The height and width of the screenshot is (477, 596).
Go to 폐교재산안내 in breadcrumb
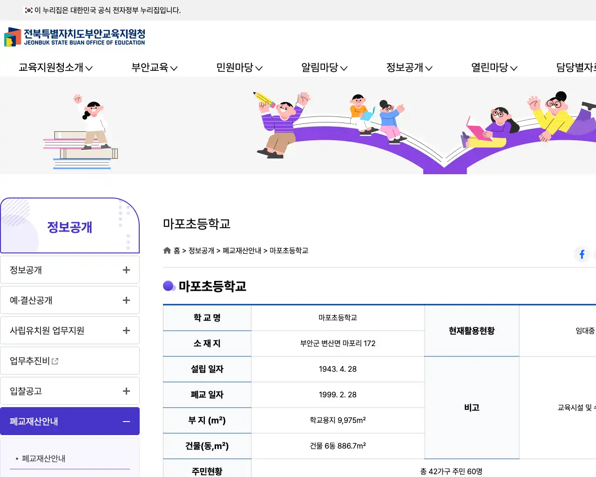(242, 251)
